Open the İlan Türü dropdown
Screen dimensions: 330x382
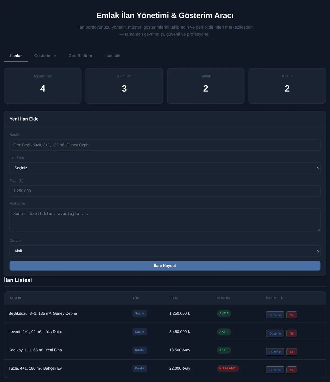pos(165,168)
